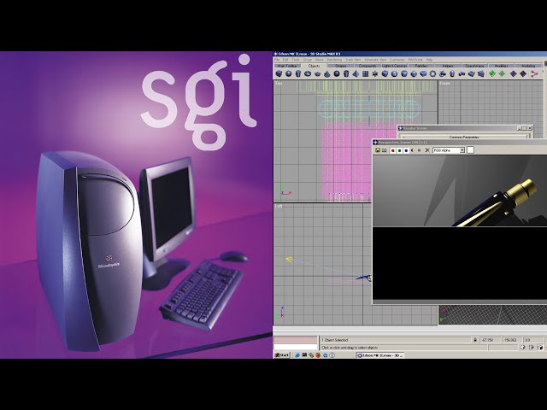Viewport: 547px width, 410px height.
Task: Click the selection lock icon in status bar
Action: [x=475, y=340]
